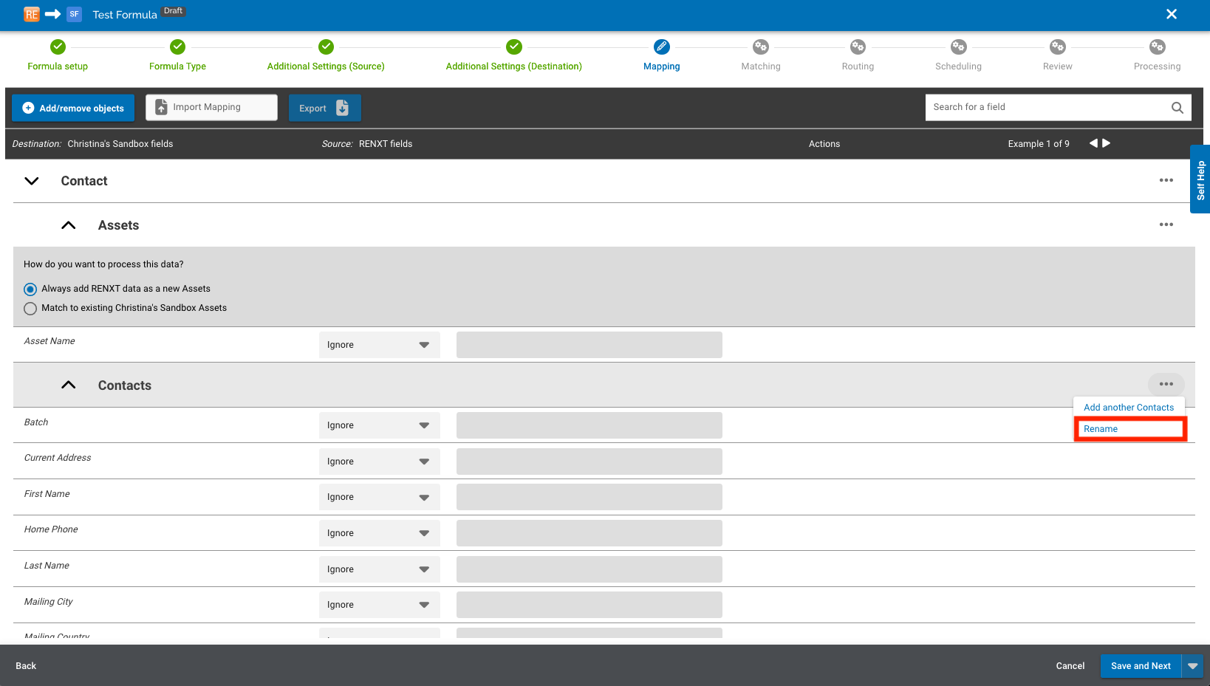Open the Contacts section three-dot menu
The width and height of the screenshot is (1210, 686).
pyautogui.click(x=1166, y=385)
